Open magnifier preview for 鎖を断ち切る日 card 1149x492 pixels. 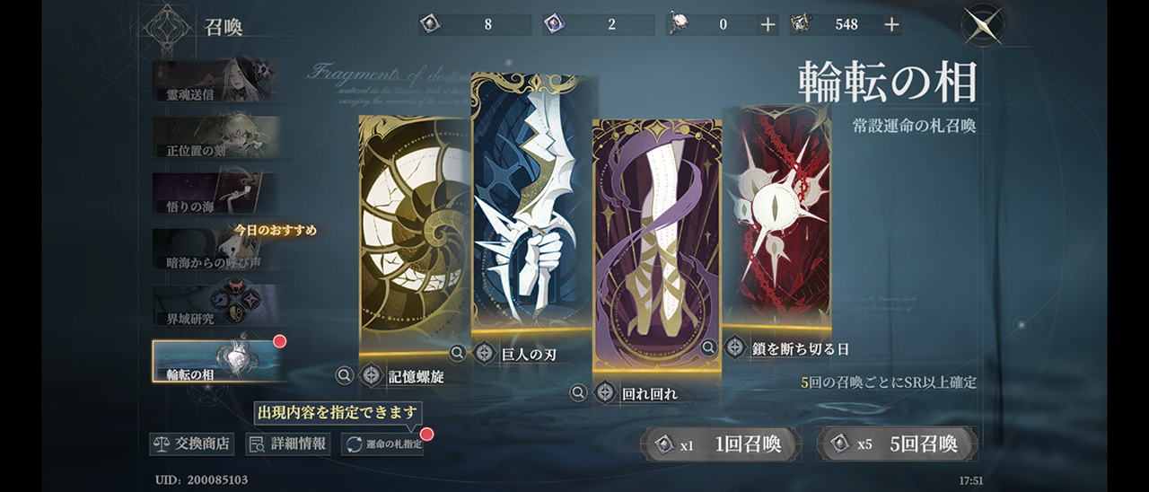[708, 347]
